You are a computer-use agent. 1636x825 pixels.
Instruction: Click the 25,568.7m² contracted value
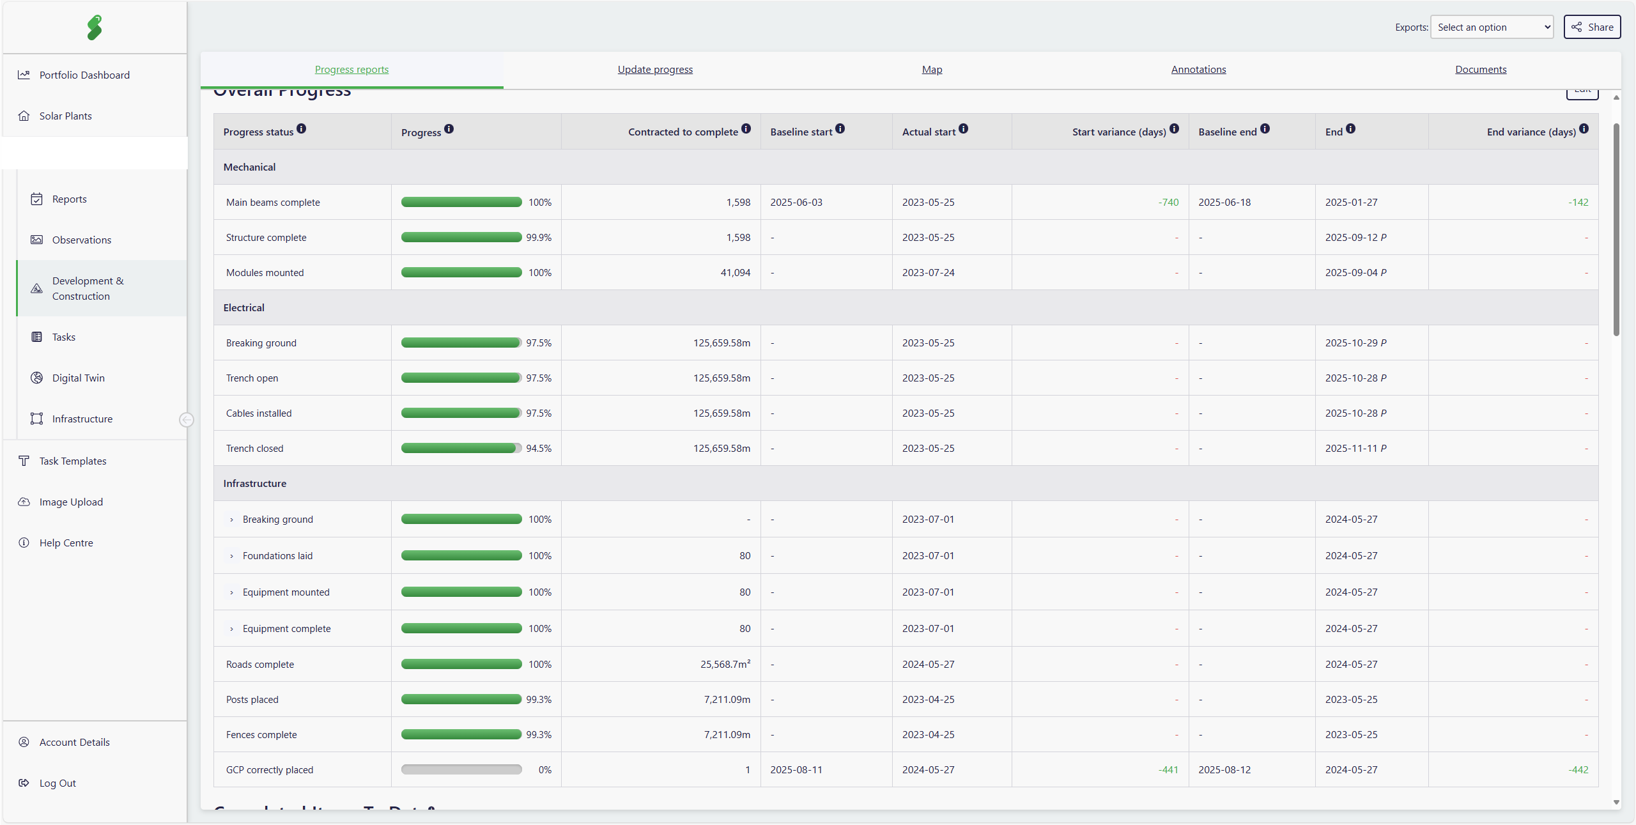pos(725,664)
